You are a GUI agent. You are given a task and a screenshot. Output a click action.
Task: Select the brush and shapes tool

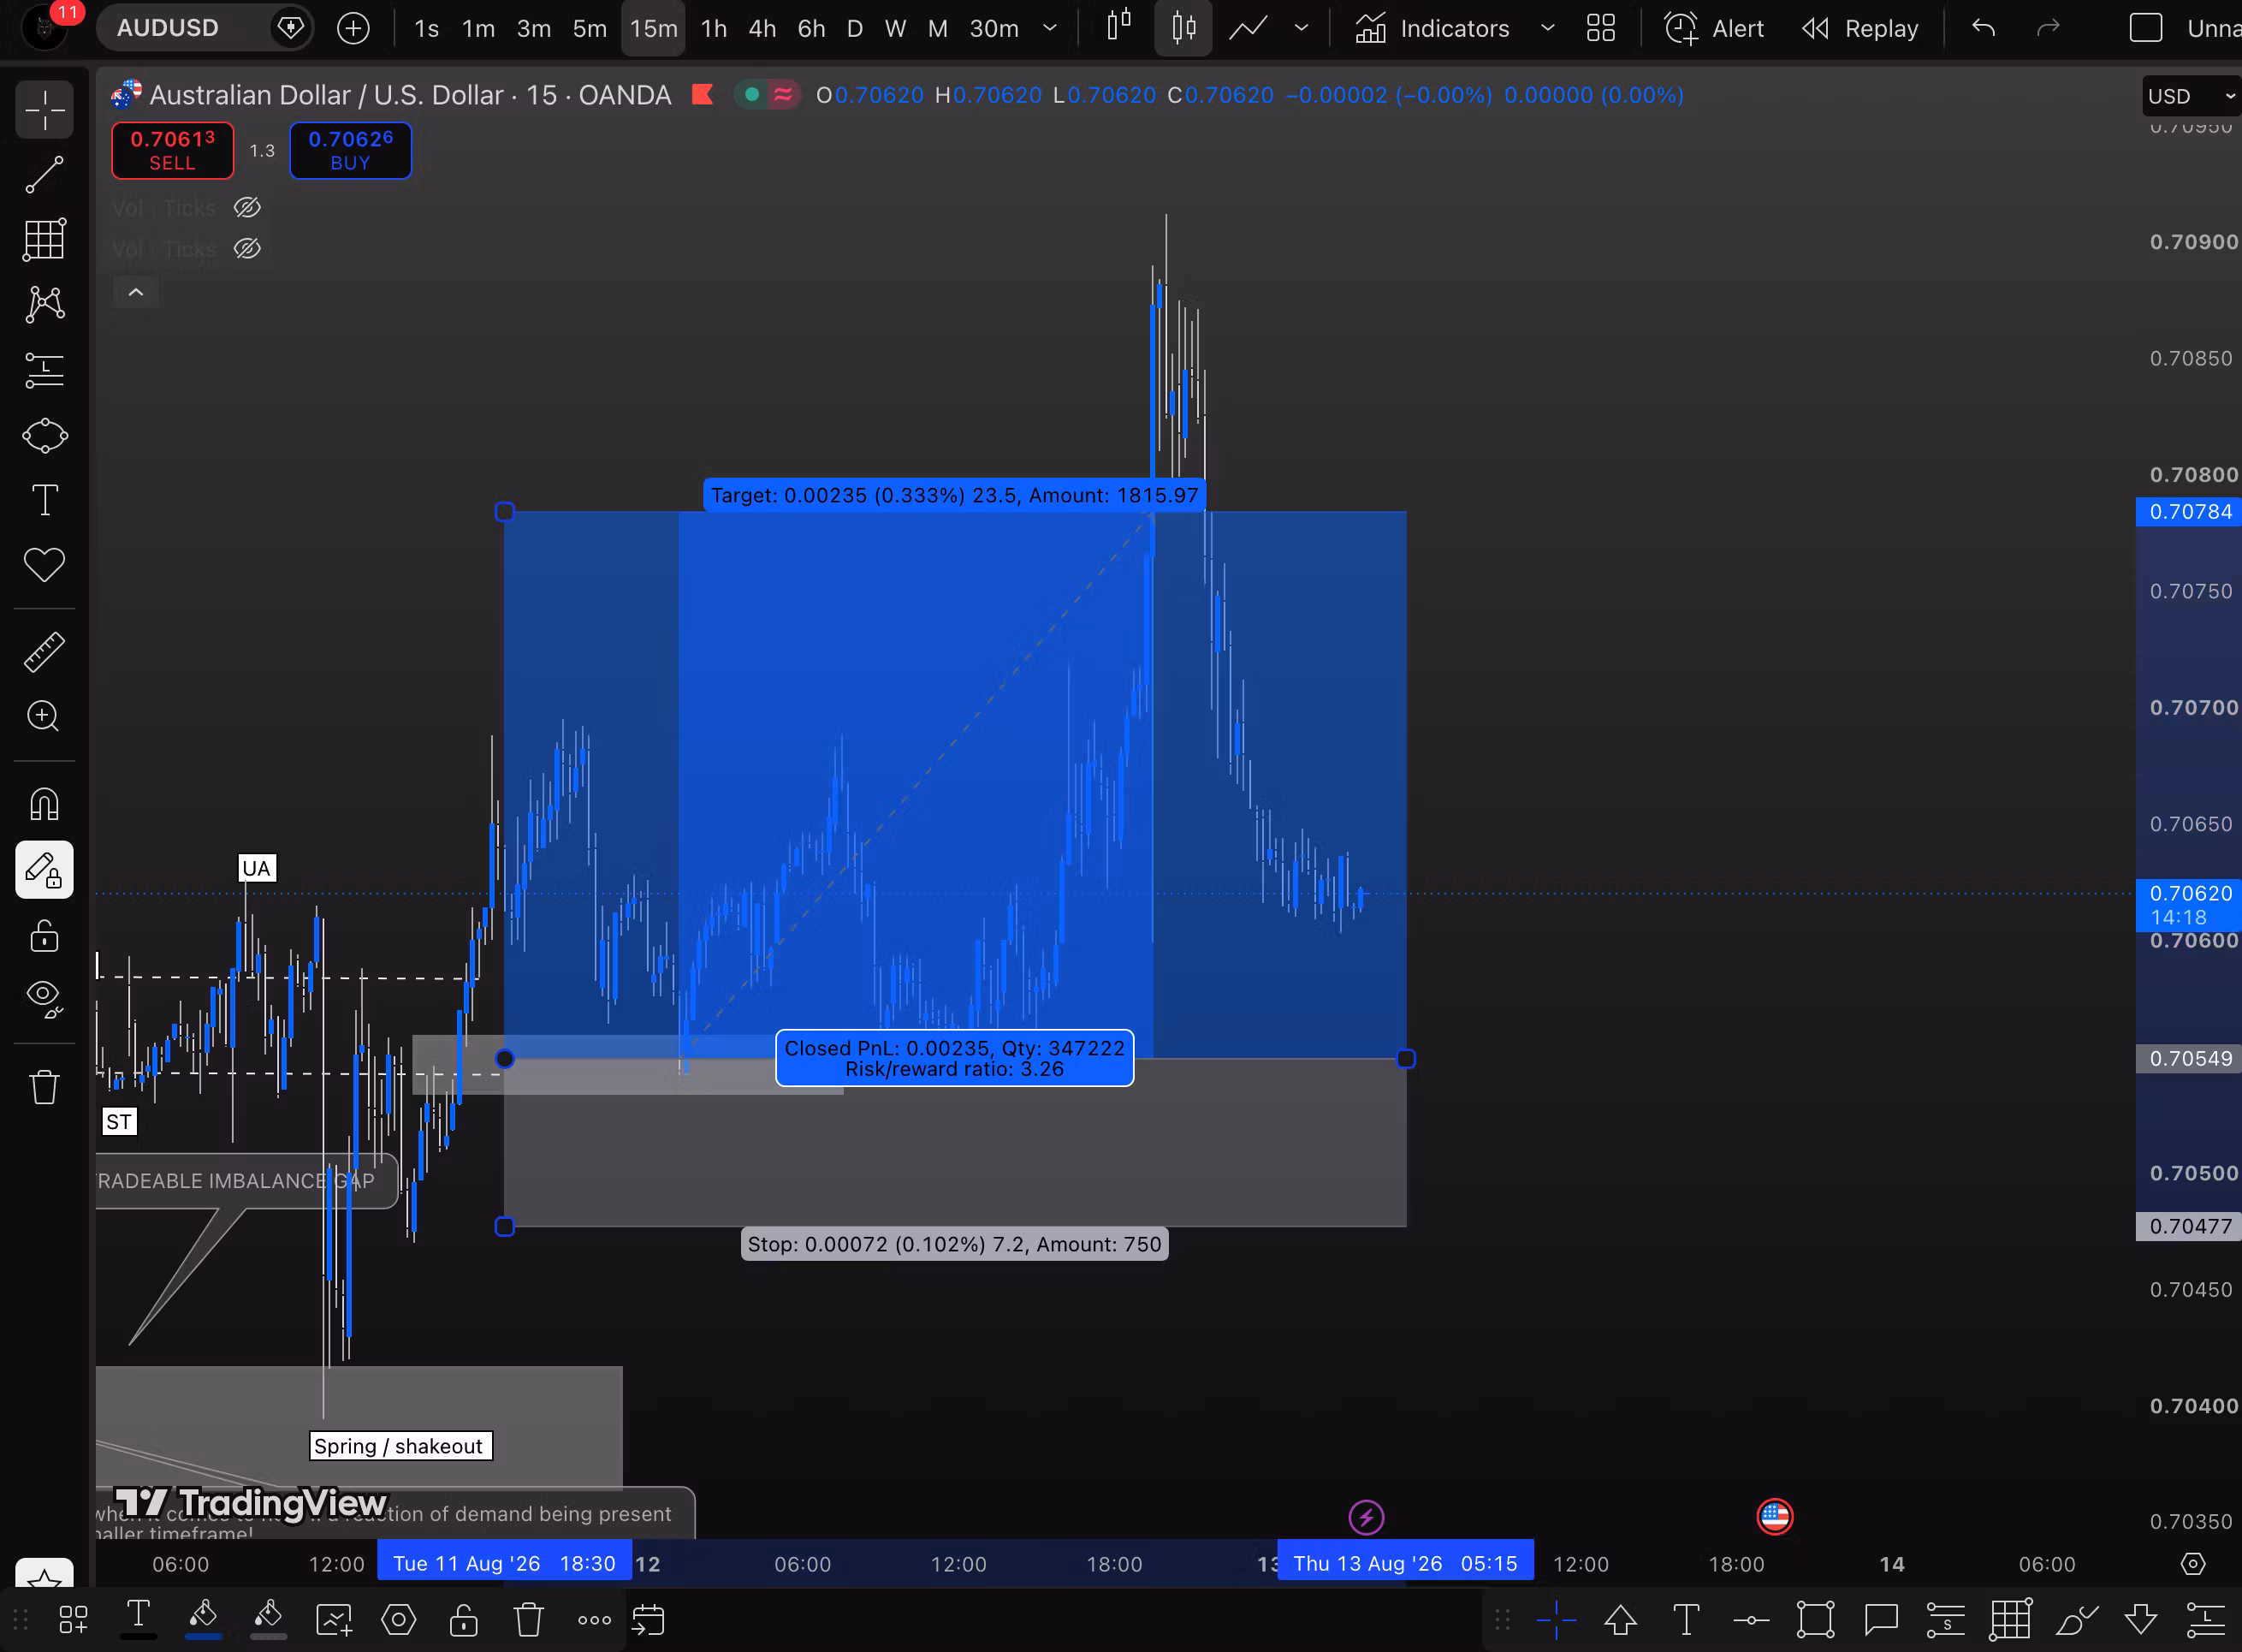click(44, 435)
